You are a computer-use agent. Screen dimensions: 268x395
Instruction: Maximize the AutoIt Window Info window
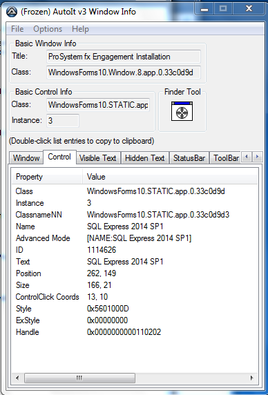[x=223, y=9]
